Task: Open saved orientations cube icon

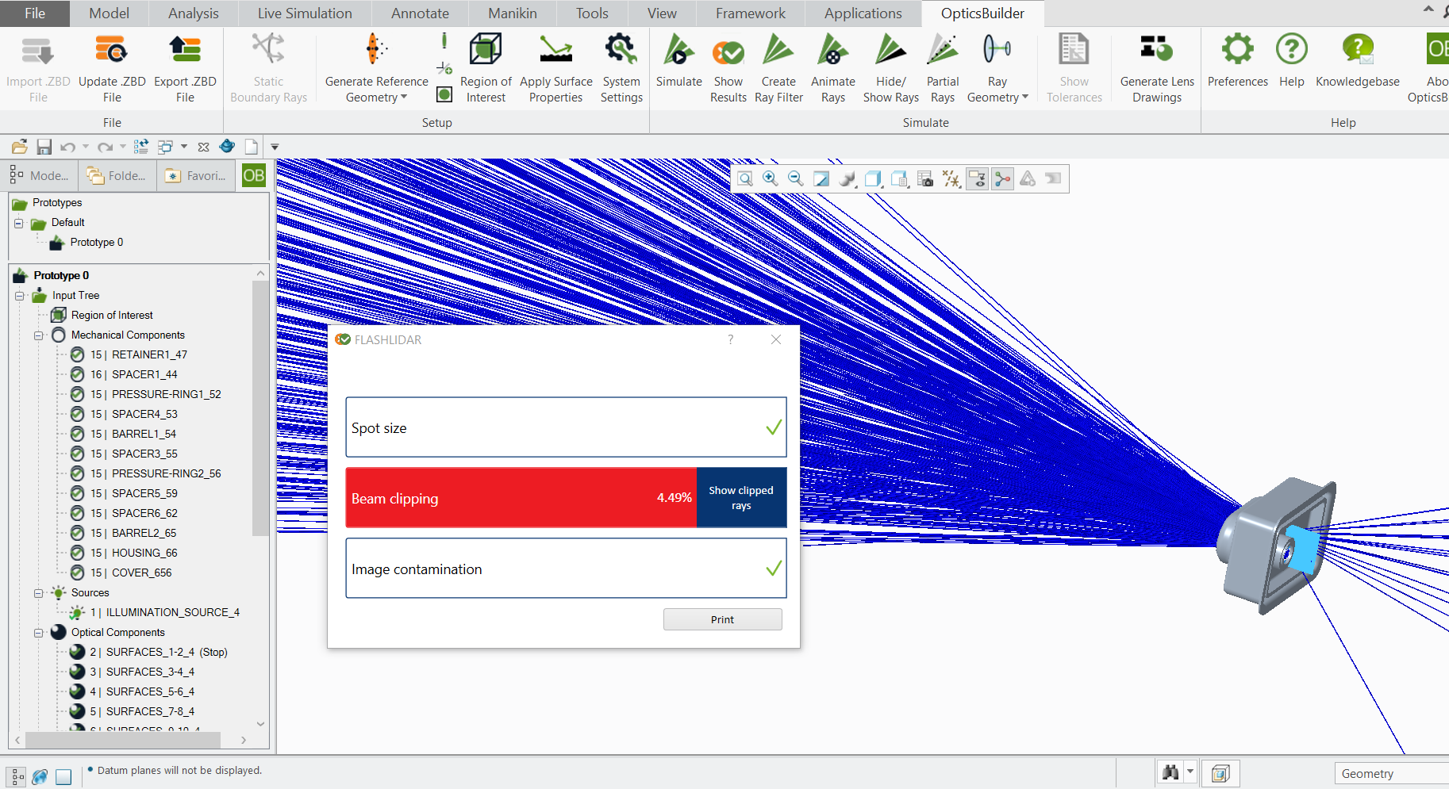Action: pos(873,179)
